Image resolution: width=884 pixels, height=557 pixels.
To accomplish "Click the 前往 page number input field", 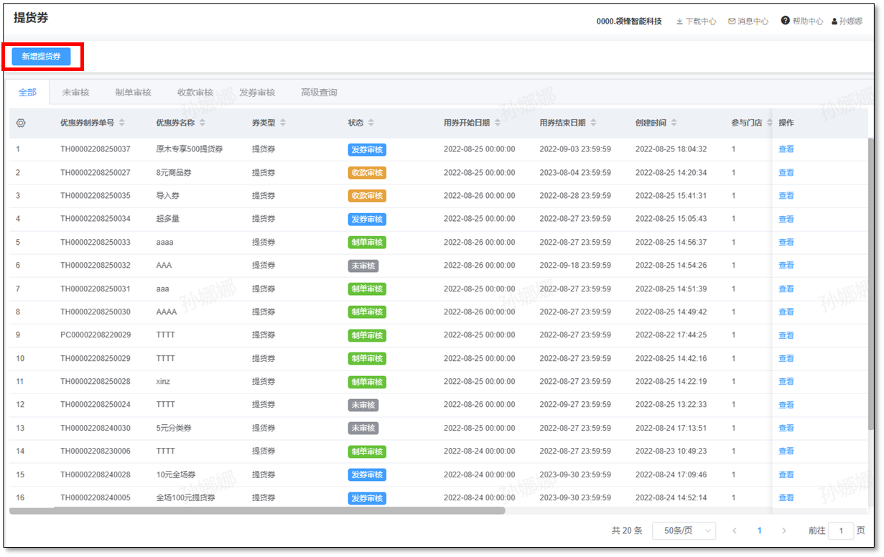I will pyautogui.click(x=840, y=530).
